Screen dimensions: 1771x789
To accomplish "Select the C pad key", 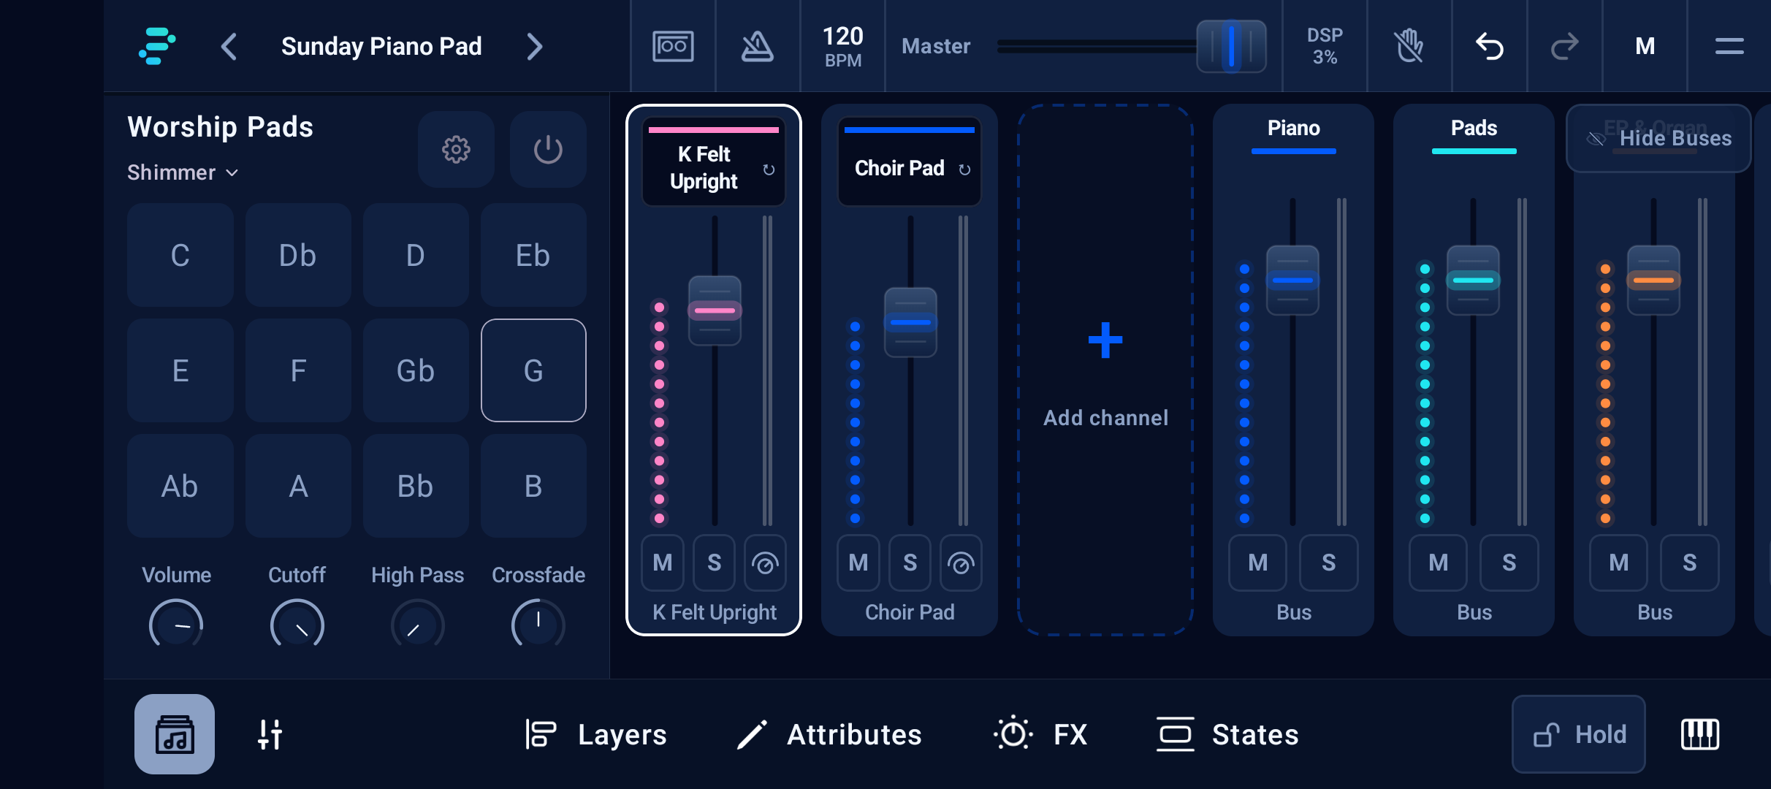I will (180, 255).
